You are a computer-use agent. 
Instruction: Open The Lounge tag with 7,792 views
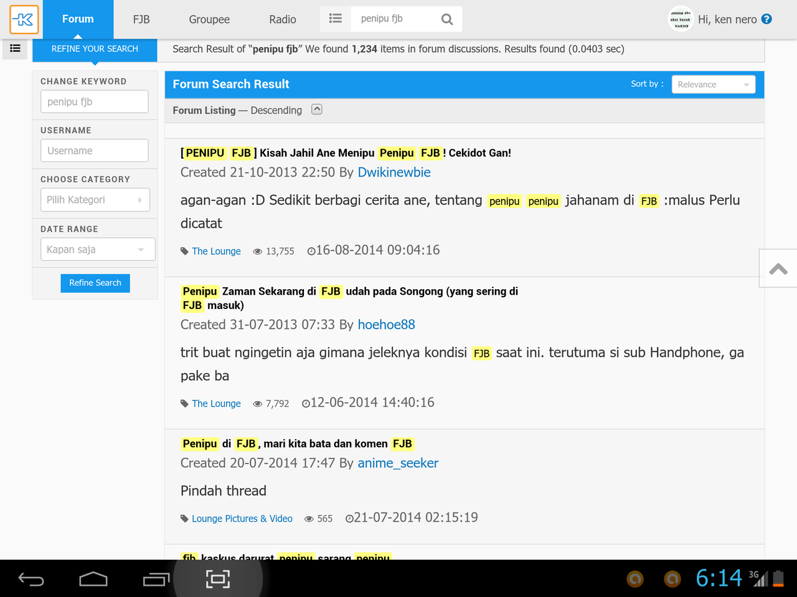(216, 404)
